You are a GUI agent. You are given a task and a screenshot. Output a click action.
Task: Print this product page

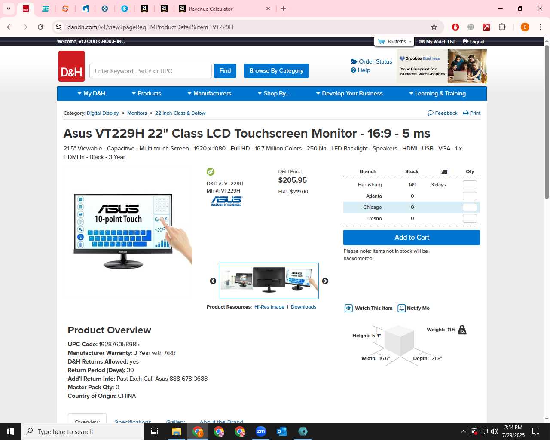click(472, 113)
